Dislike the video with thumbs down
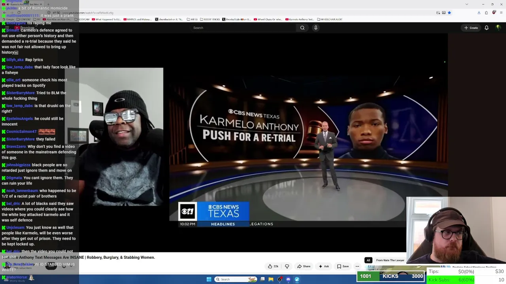Image resolution: width=506 pixels, height=284 pixels. click(x=287, y=266)
